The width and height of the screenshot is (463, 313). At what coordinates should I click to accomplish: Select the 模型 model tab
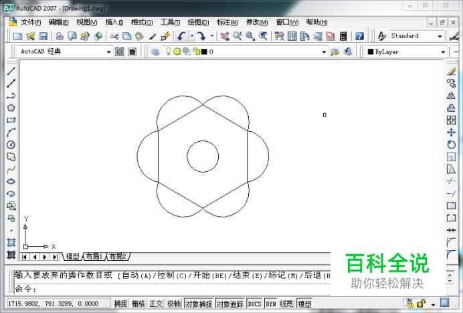click(x=72, y=256)
